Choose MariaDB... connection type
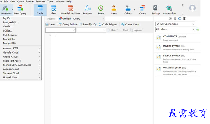The width and height of the screenshot is (210, 124). tap(21, 39)
